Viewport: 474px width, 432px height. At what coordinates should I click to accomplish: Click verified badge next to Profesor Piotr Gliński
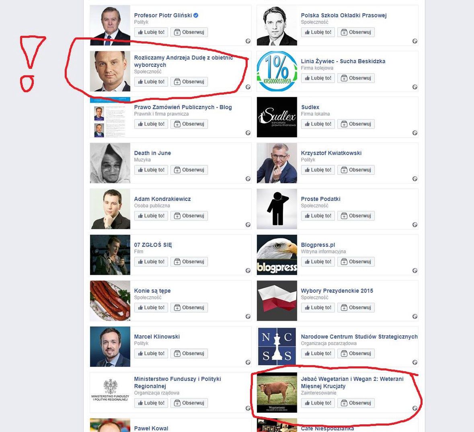click(196, 15)
